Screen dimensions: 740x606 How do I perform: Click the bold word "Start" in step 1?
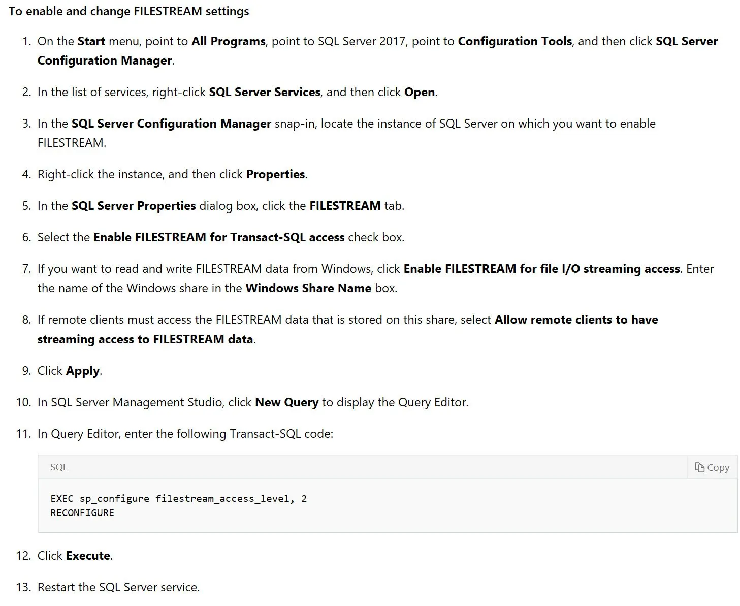coord(91,41)
